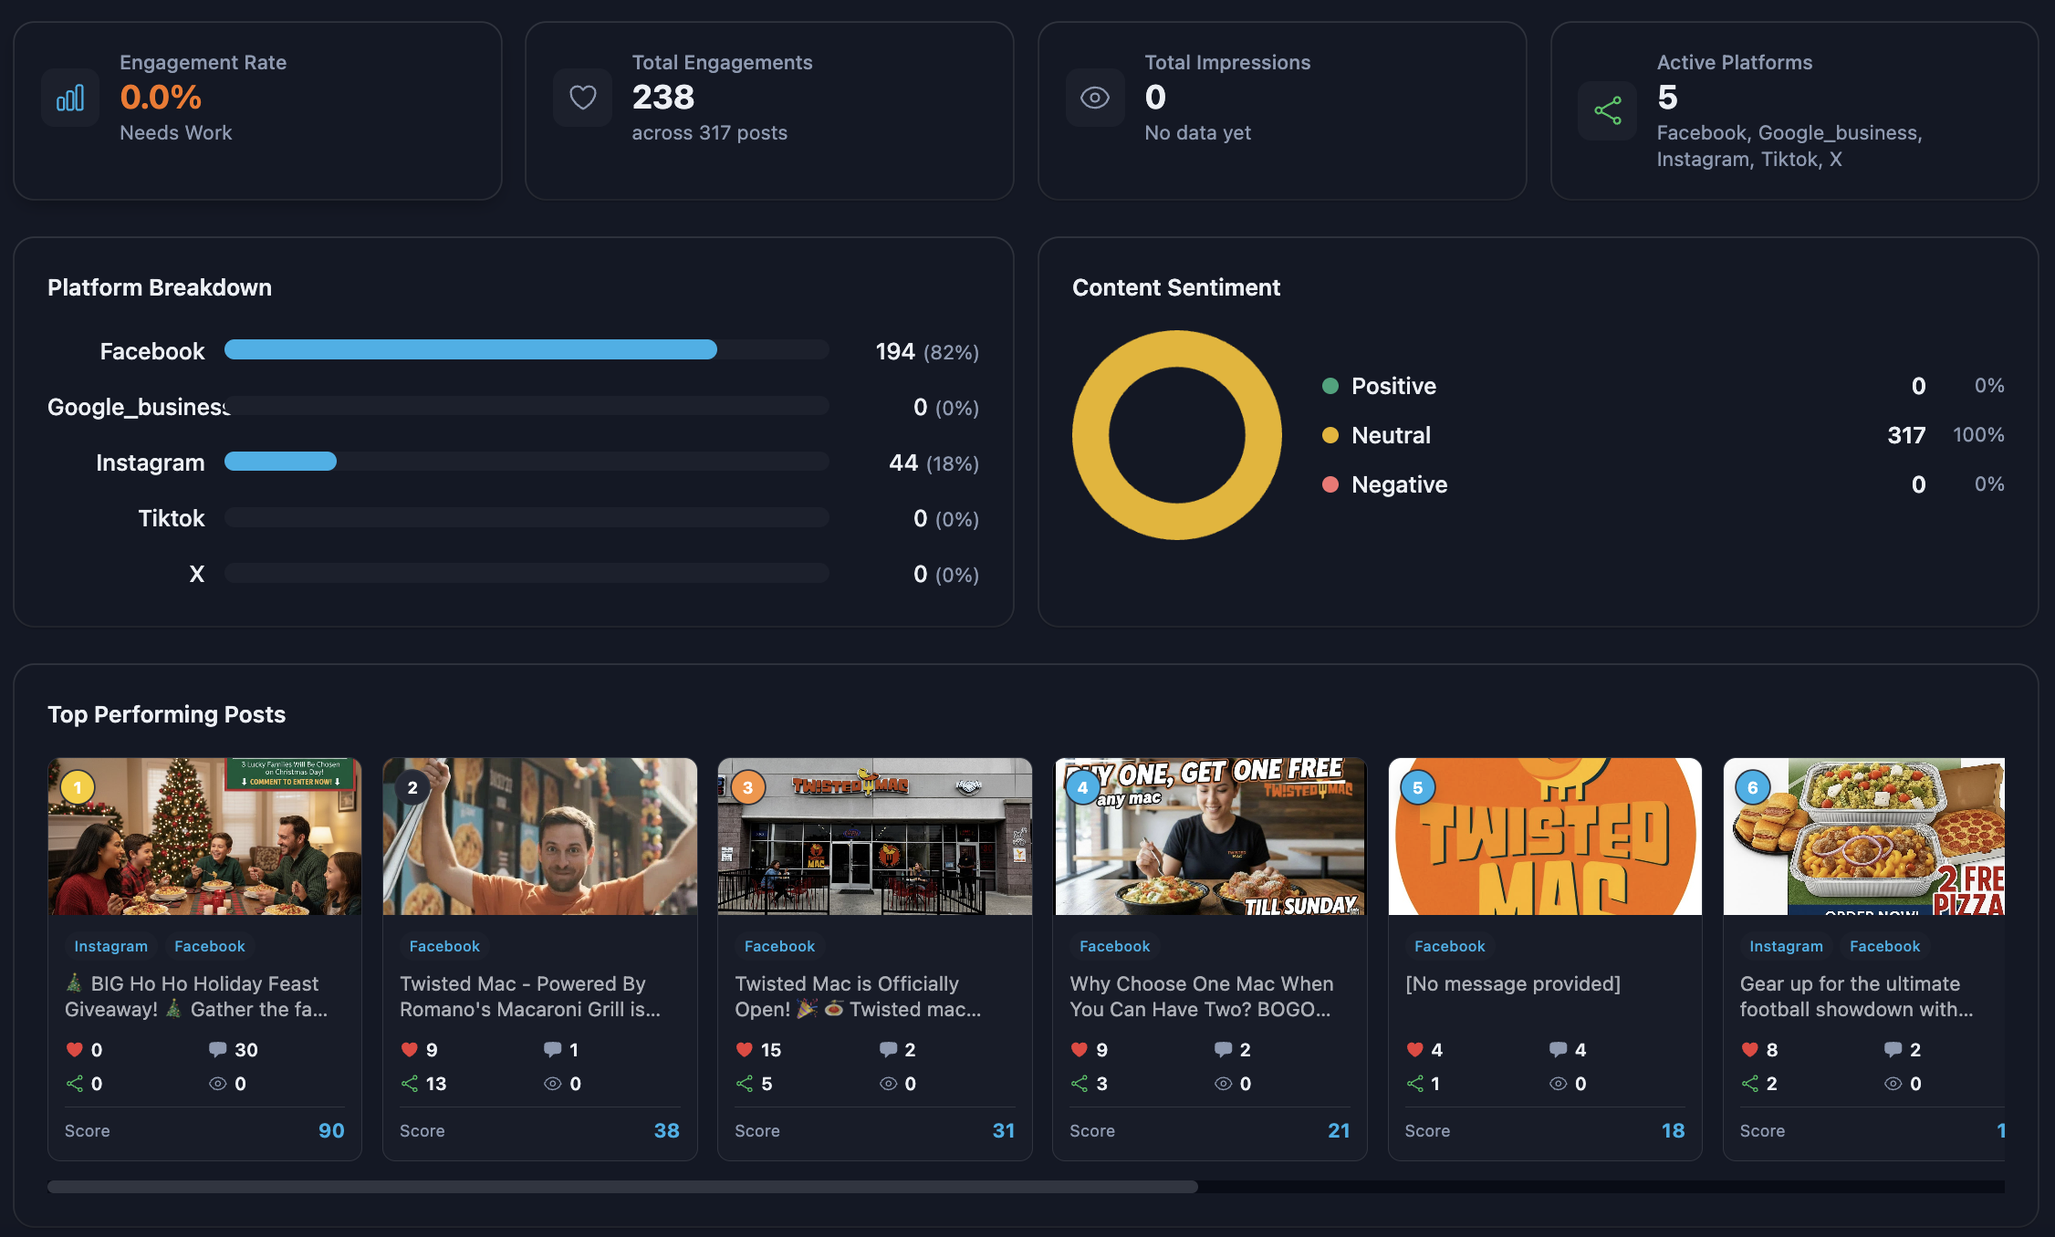Click Facebook tag on Officially Open post

[779, 947]
